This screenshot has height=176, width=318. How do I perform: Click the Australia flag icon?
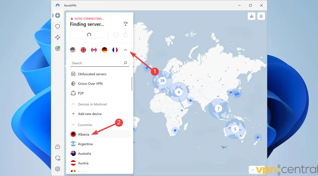coord(73,153)
